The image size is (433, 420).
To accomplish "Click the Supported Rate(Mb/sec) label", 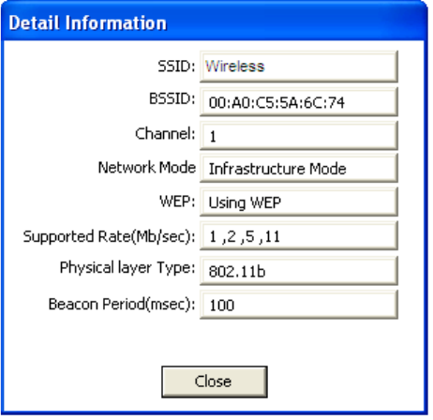I will pyautogui.click(x=109, y=236).
